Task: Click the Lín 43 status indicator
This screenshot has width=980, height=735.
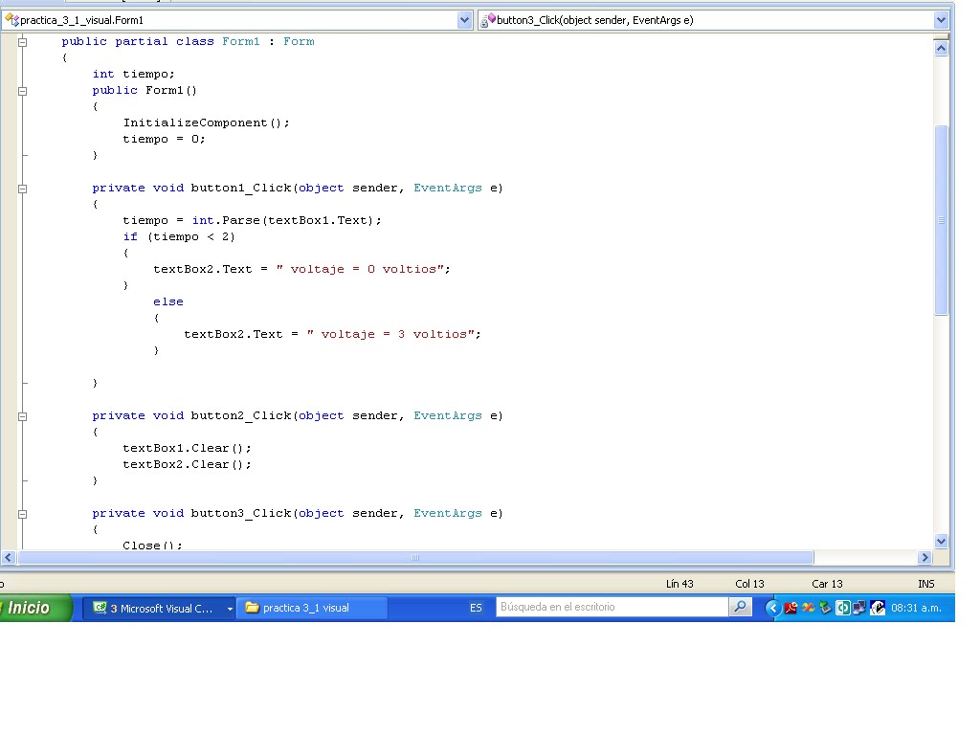Action: (679, 584)
